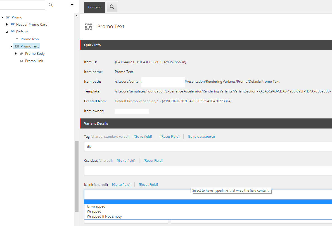This screenshot has width=332, height=226.
Task: Click the Go to datasource link
Action: (x=201, y=136)
